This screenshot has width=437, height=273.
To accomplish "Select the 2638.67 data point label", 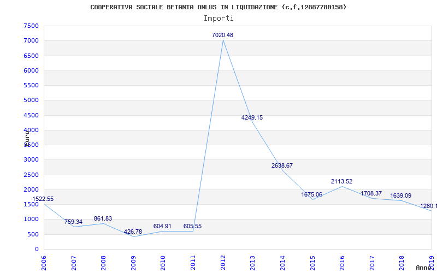I will click(282, 165).
